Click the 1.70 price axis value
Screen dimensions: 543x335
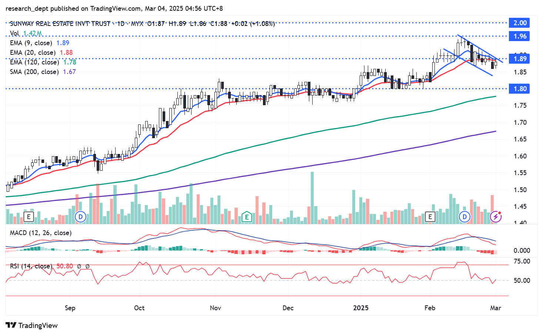[520, 123]
